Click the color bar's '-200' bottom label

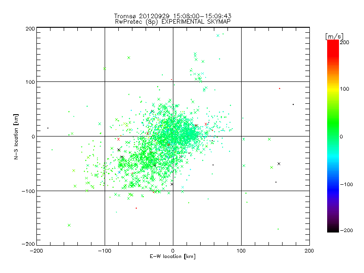[346, 230]
